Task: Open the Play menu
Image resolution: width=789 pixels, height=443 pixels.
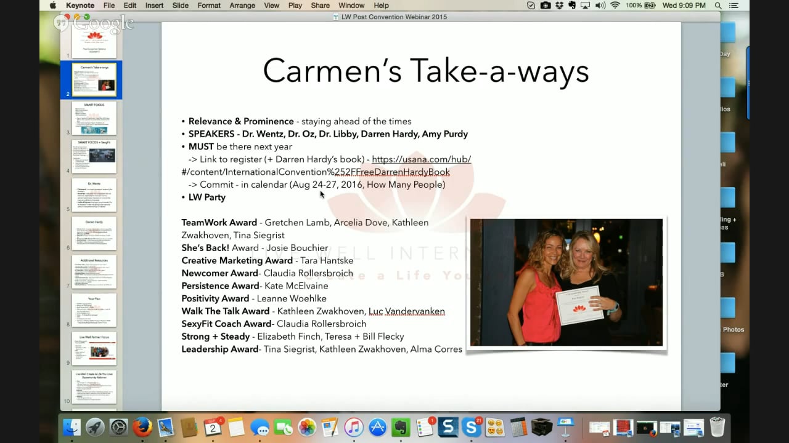Action: pyautogui.click(x=295, y=6)
